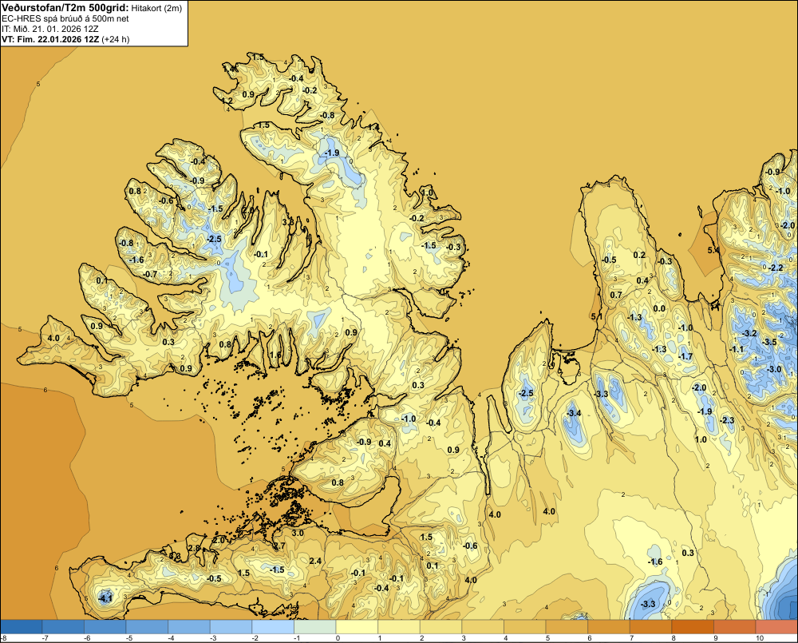
Task: Click the '-0.7' temperature value
Action: pyautogui.click(x=150, y=274)
